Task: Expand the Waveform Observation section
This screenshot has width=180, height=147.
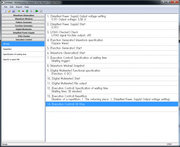Action: [23, 16]
